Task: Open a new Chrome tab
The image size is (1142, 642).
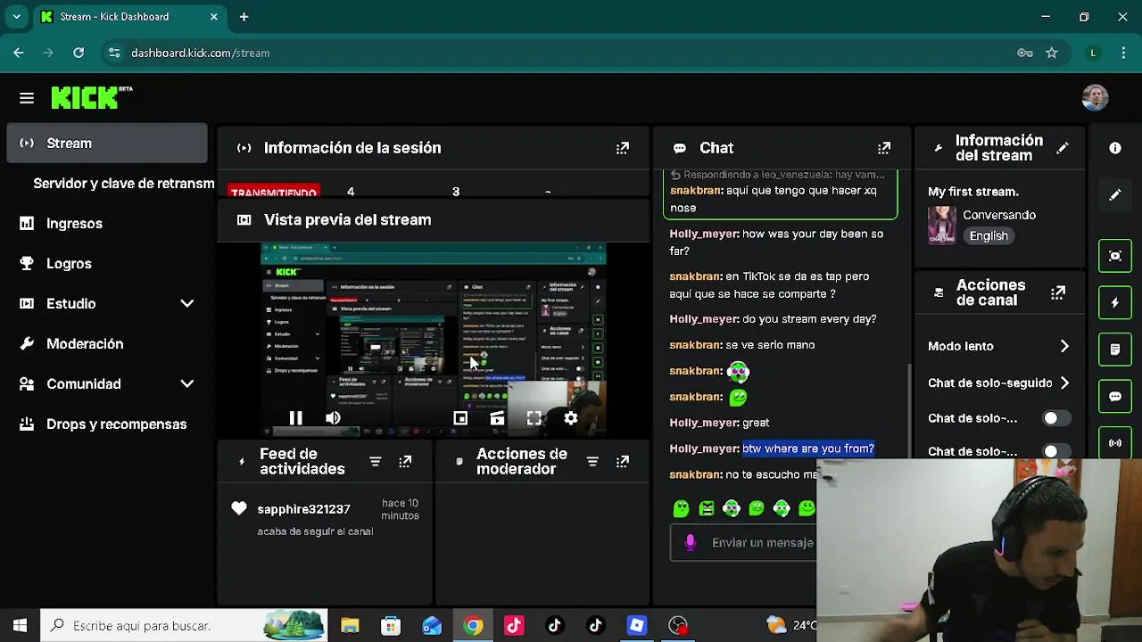Action: coord(244,16)
